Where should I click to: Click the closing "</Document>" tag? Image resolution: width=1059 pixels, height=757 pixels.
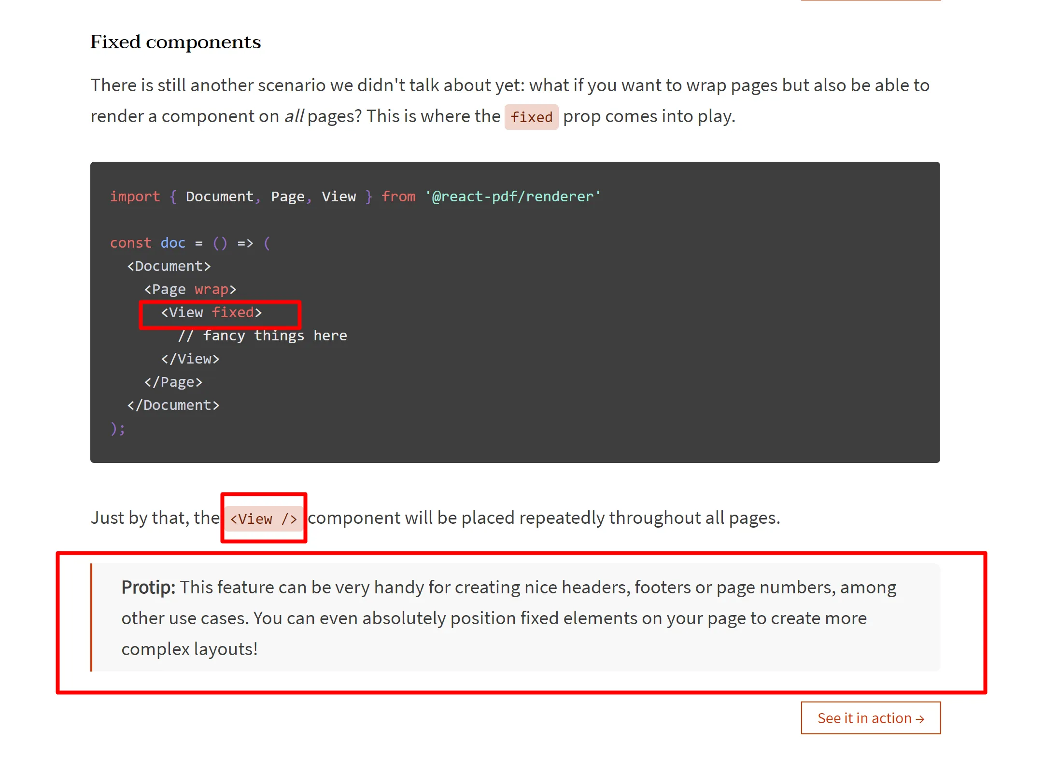tap(173, 405)
